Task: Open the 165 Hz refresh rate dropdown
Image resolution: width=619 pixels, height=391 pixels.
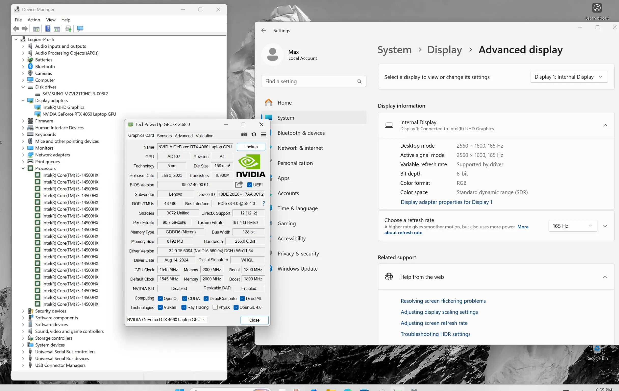Action: pyautogui.click(x=572, y=226)
